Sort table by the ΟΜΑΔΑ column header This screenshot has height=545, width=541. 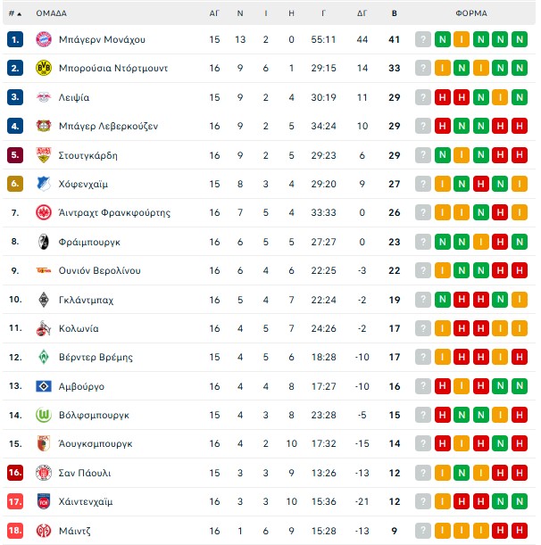[51, 13]
